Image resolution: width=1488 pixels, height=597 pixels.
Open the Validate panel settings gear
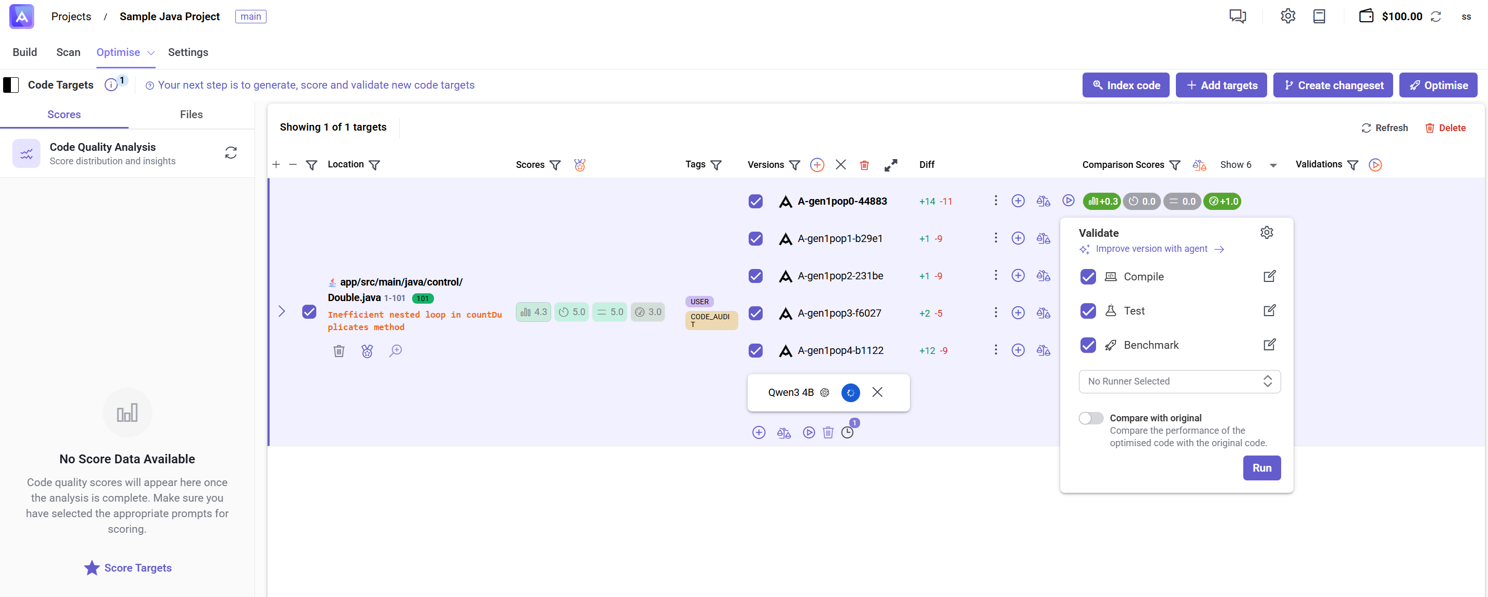[x=1267, y=232]
